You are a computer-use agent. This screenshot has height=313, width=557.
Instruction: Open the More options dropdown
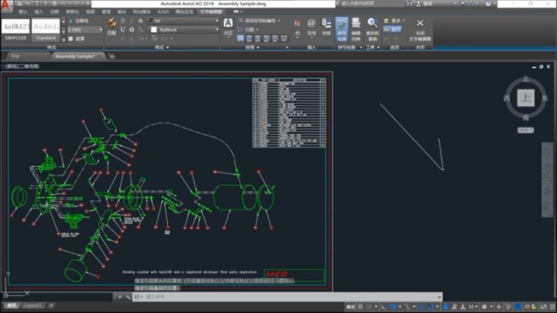pyautogui.click(x=395, y=21)
